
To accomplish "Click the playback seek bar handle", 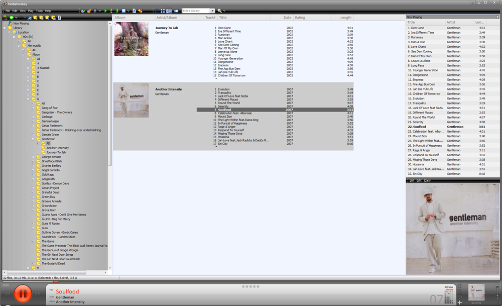I will click(x=56, y=282).
